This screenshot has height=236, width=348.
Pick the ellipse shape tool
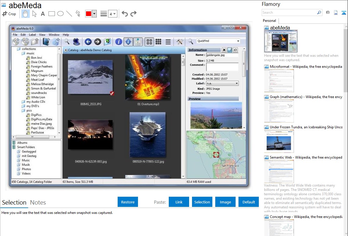60,14
